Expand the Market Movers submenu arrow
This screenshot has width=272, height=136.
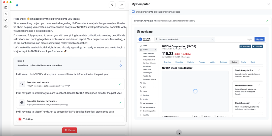click(x=155, y=103)
